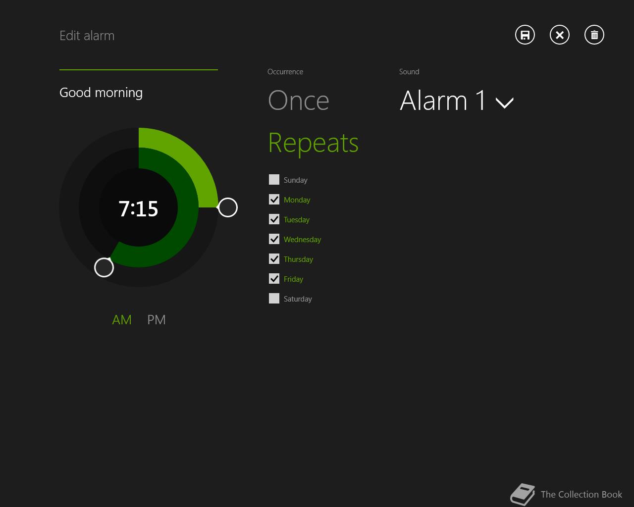The height and width of the screenshot is (507, 634).
Task: Click the Sound label
Action: tap(409, 72)
